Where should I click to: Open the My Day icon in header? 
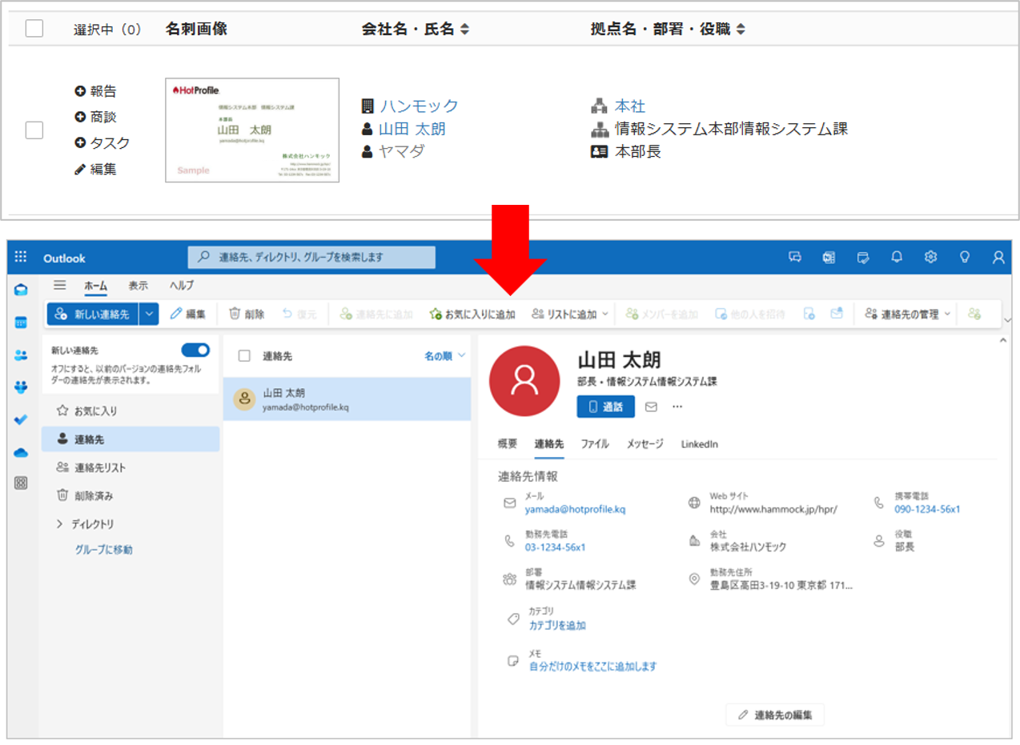pyautogui.click(x=863, y=257)
